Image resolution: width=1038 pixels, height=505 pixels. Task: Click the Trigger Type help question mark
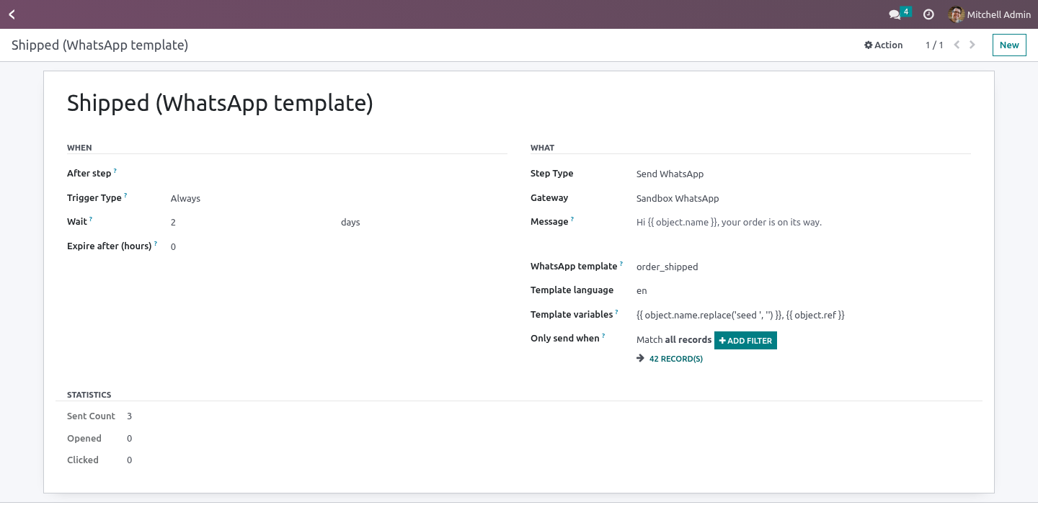coord(125,196)
